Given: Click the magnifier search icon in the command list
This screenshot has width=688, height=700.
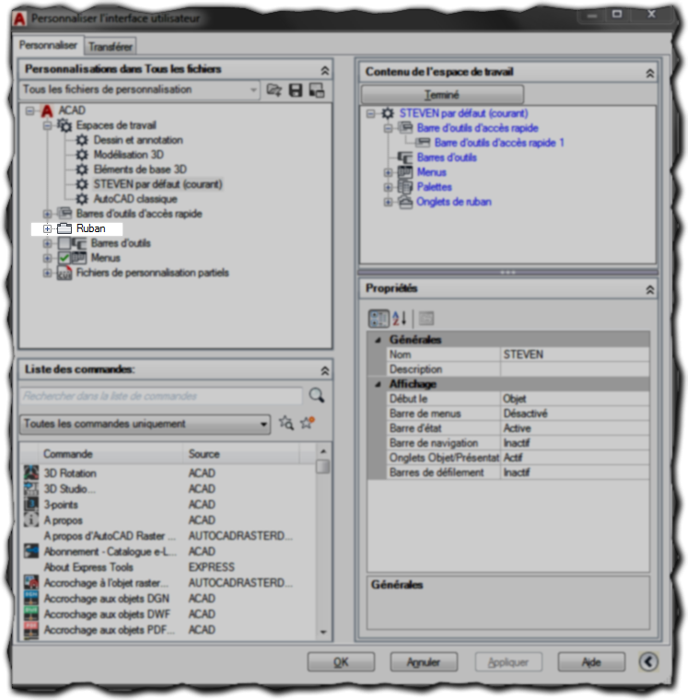Looking at the screenshot, I should [317, 395].
